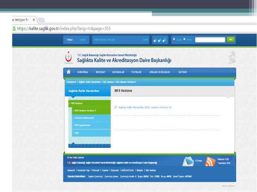The width and height of the screenshot is (257, 192).
Task: Open the YAYINLAR menu
Action: pos(136,72)
